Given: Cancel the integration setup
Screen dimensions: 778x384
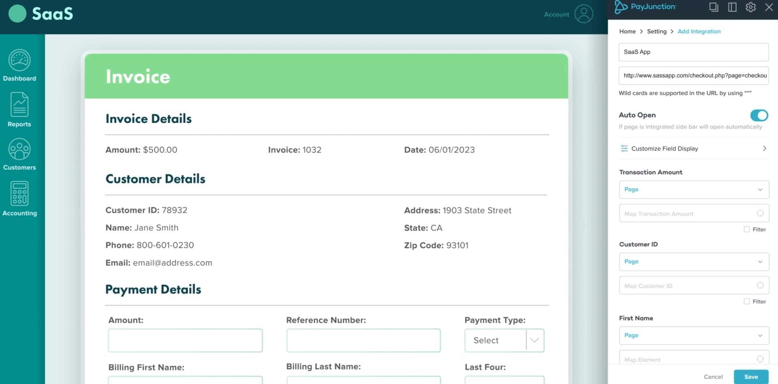Looking at the screenshot, I should click(x=713, y=377).
